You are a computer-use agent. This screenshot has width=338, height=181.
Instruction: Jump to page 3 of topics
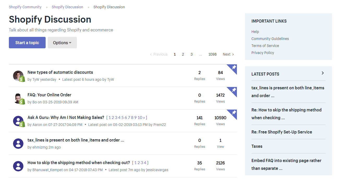[192, 54]
